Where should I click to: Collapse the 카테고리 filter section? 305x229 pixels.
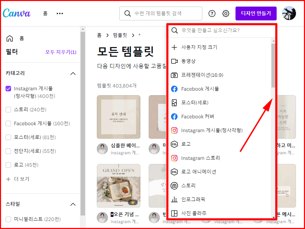pos(73,74)
